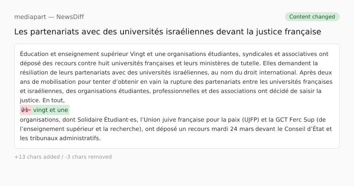Click the "mediapart — NewsDiff" source label
Viewport: 354px width, 186px height.
[49, 17]
